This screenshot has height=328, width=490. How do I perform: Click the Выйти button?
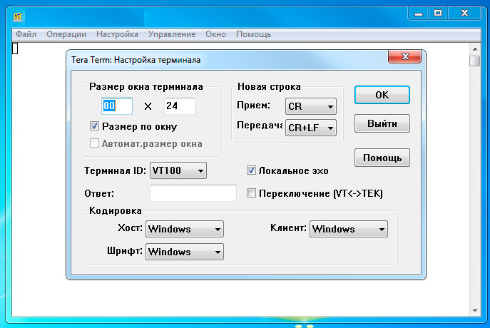click(x=382, y=123)
